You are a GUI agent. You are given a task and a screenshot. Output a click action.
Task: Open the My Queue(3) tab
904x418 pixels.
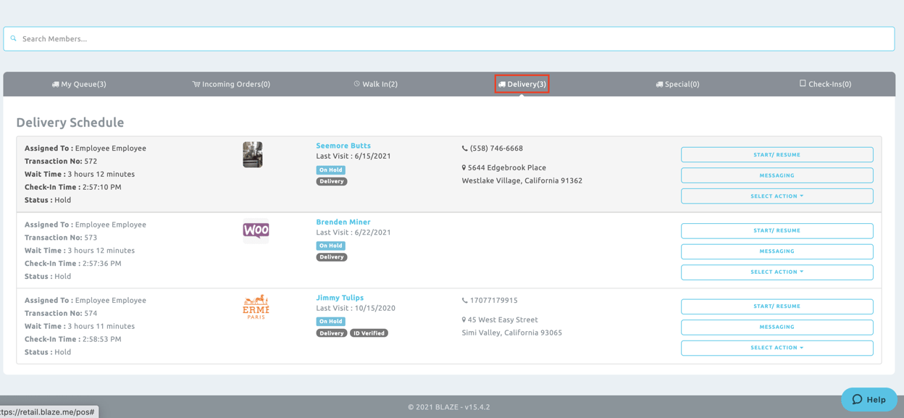(79, 84)
